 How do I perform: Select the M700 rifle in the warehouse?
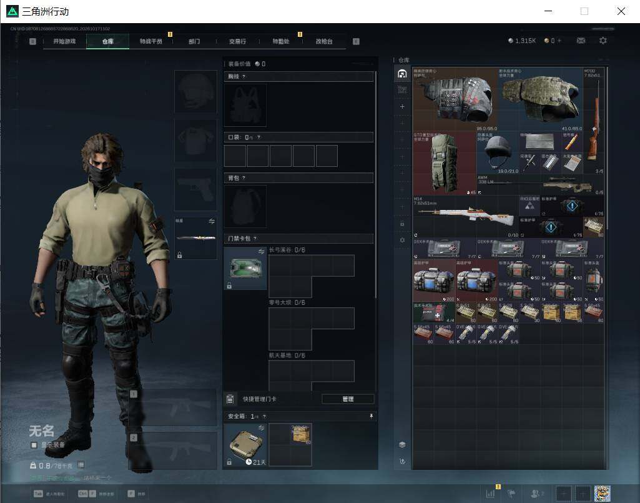click(x=593, y=121)
